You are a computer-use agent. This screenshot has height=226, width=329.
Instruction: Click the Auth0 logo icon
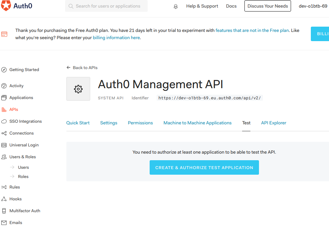click(x=6, y=6)
